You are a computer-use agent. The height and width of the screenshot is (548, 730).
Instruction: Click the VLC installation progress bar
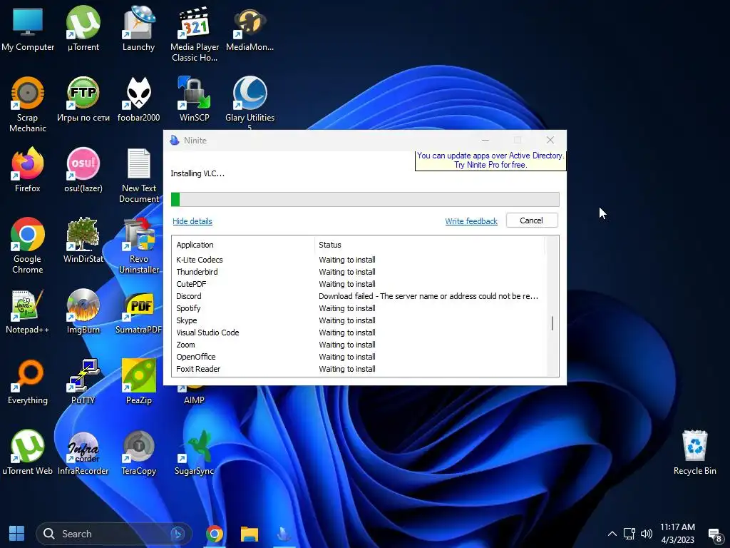click(365, 200)
